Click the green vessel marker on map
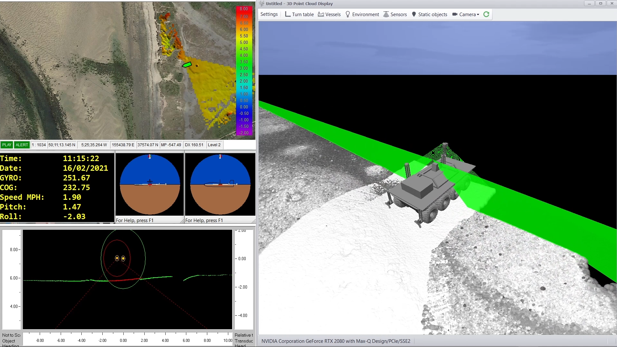 click(187, 65)
